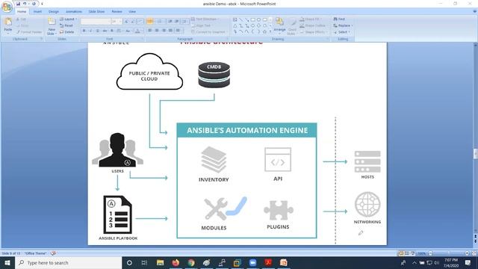This screenshot has height=269, width=478.
Task: Open the Layout dropdown
Action: pyautogui.click(x=68, y=19)
